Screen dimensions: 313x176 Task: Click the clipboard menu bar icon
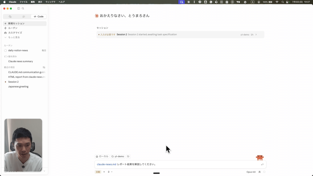click(x=227, y=2)
